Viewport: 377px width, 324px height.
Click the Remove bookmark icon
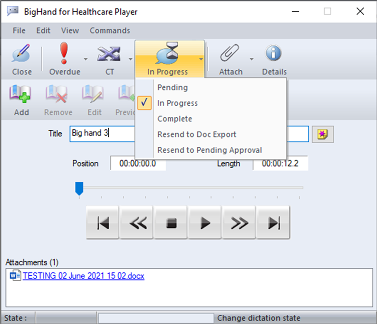click(x=57, y=94)
